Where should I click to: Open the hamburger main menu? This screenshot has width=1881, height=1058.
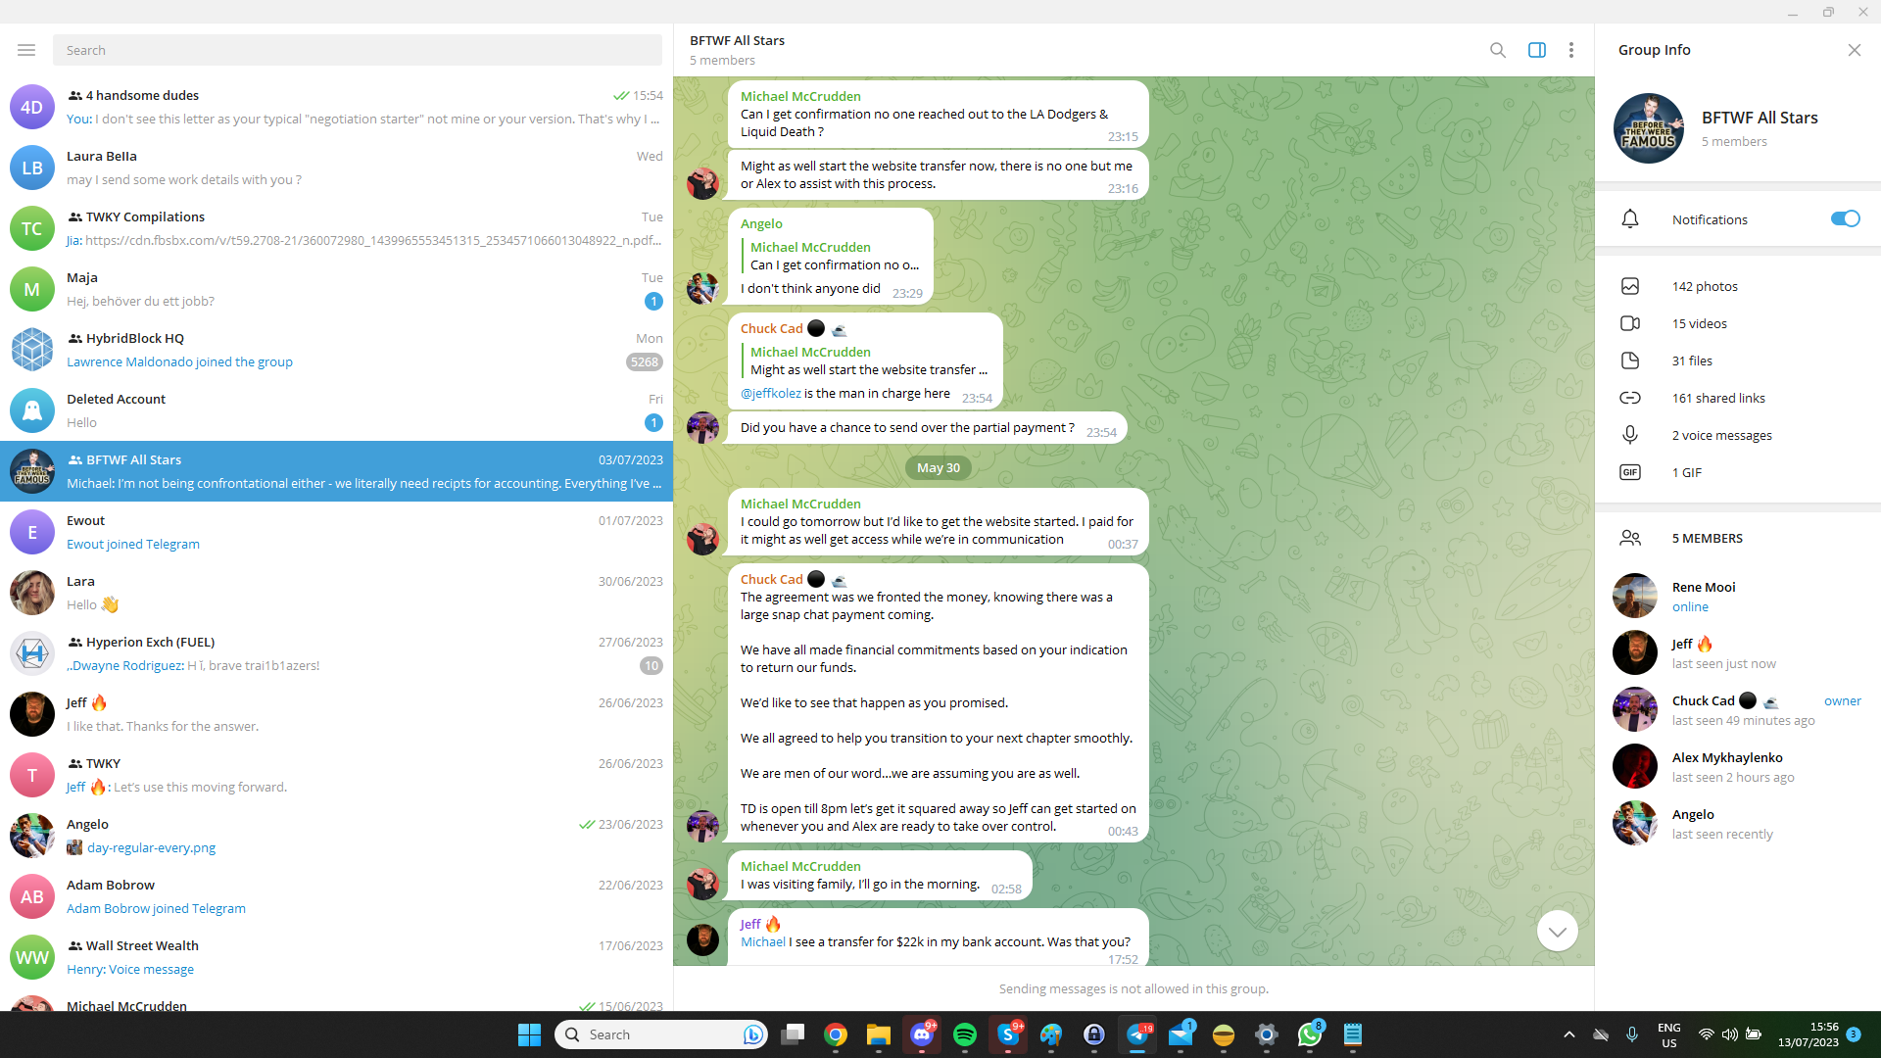(x=26, y=50)
